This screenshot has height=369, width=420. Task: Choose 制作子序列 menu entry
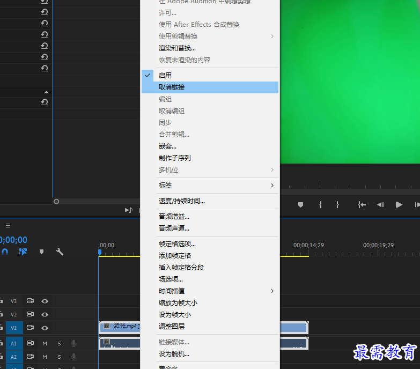coord(210,158)
